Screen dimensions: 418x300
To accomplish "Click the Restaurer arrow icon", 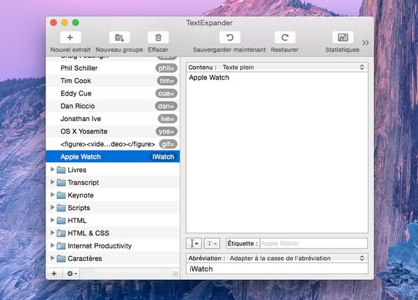I will [285, 38].
